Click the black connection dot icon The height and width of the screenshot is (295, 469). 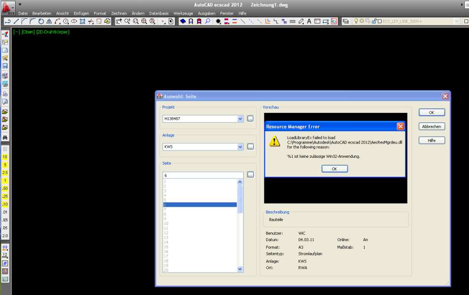pyautogui.click(x=218, y=21)
